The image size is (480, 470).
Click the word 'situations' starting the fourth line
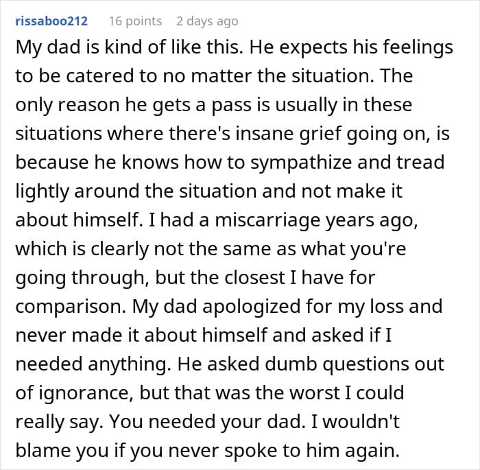58,134
